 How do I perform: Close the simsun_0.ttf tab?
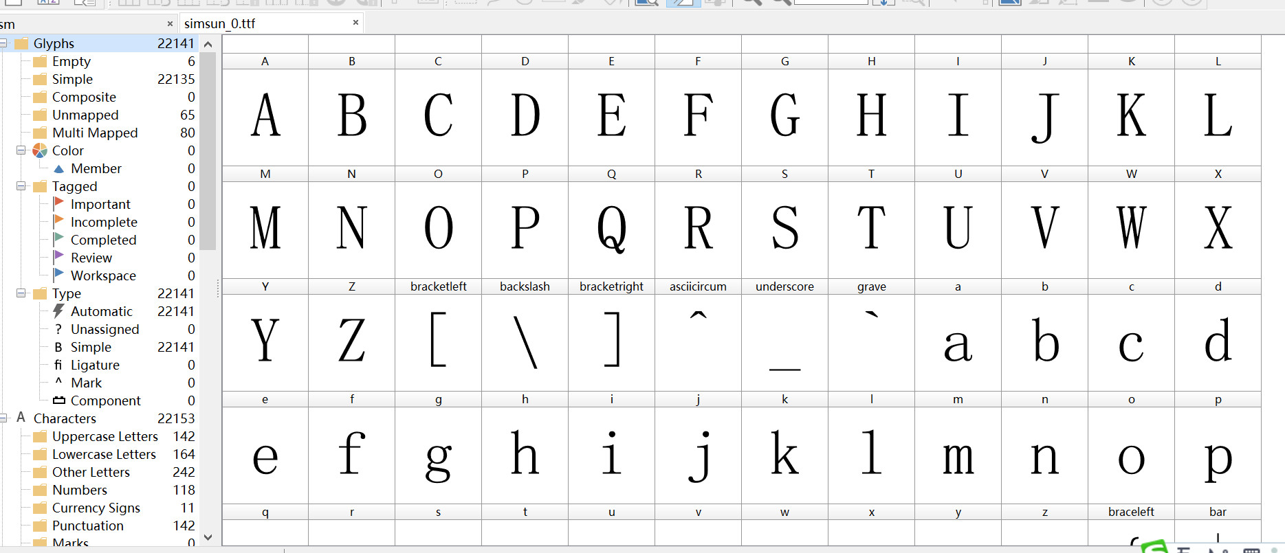(x=355, y=23)
